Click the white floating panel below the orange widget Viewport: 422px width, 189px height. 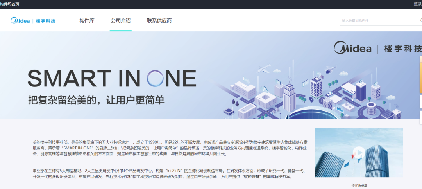coord(421,102)
